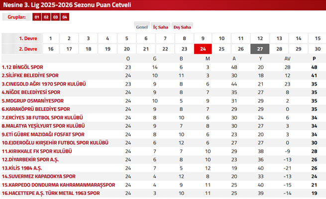Select group 01 button

37,17
